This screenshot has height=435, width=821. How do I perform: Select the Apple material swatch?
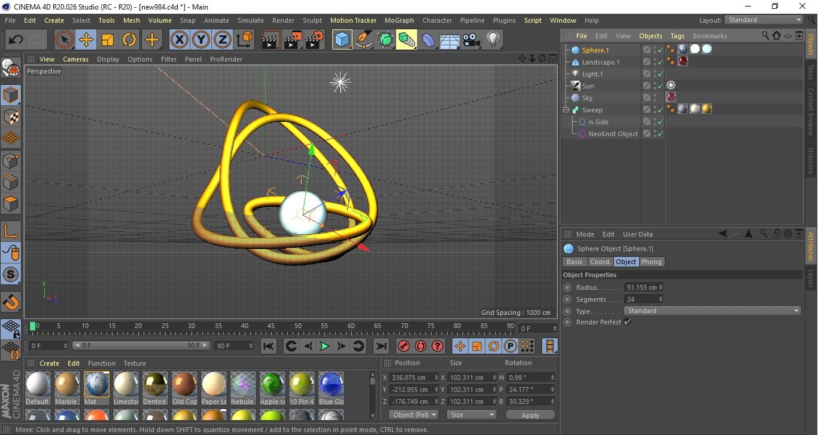(x=272, y=388)
